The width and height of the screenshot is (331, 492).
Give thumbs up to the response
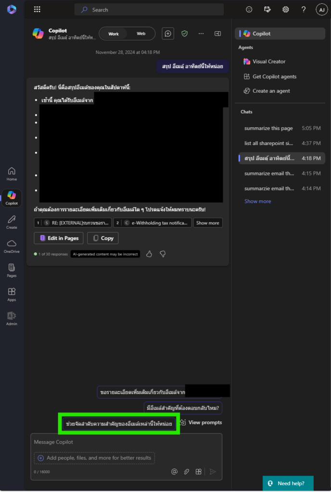[149, 254]
